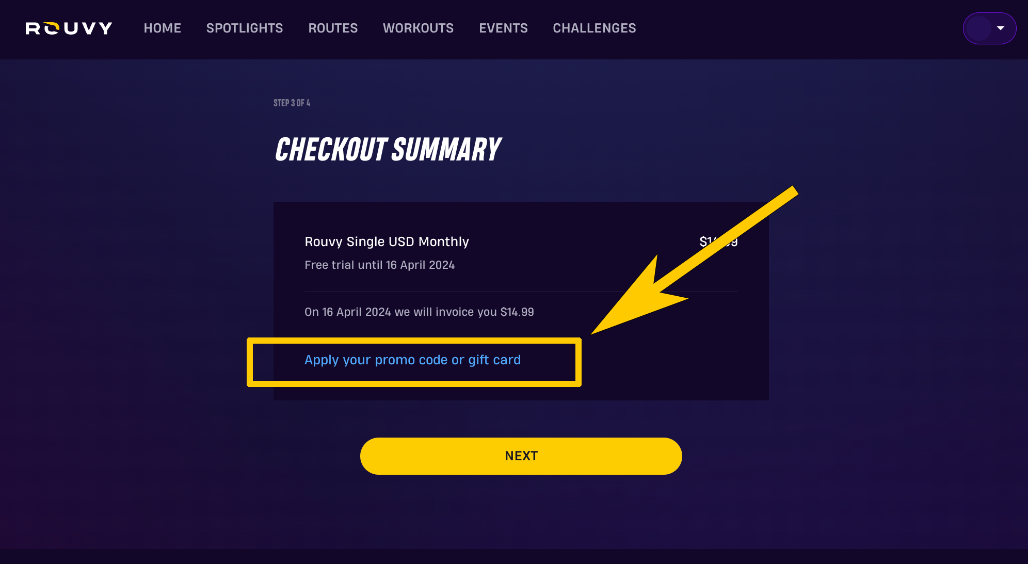Click the ROUVY logo
This screenshot has height=564, width=1028.
[x=69, y=28]
